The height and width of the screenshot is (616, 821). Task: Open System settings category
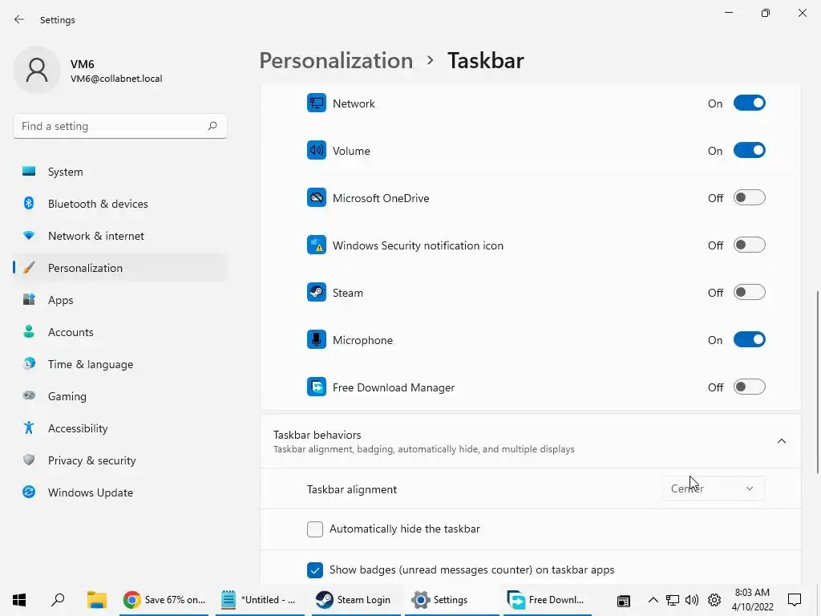tap(120, 172)
